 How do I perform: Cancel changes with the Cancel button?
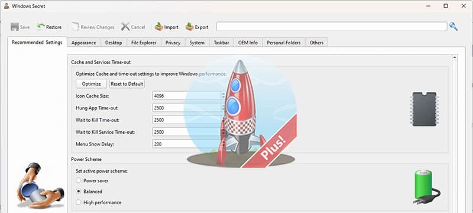click(x=133, y=27)
